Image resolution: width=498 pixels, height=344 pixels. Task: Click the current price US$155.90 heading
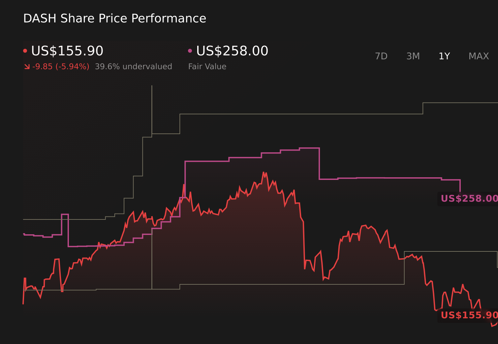[67, 51]
